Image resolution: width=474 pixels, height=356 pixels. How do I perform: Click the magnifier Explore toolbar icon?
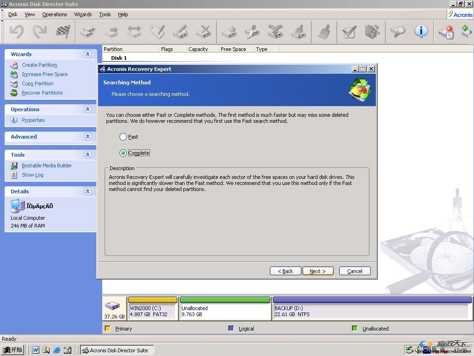point(398,32)
